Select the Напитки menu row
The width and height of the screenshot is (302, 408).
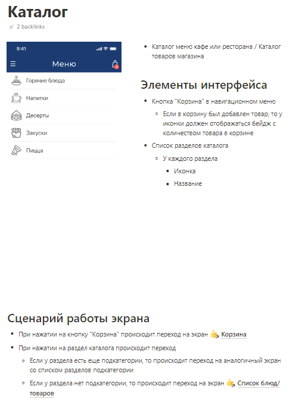coord(64,98)
